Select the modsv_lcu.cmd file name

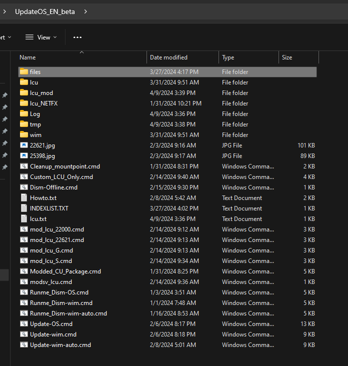[51, 282]
